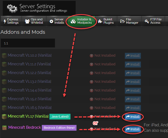Click the grass block icon for V1.14.4
The height and width of the screenshot is (138, 168).
pos(4,91)
